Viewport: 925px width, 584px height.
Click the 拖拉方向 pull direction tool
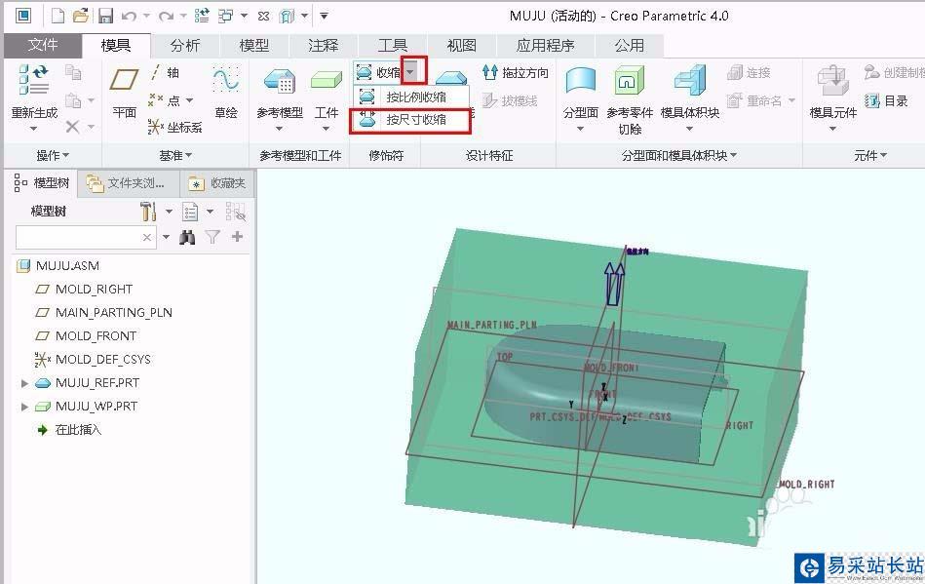(x=515, y=72)
